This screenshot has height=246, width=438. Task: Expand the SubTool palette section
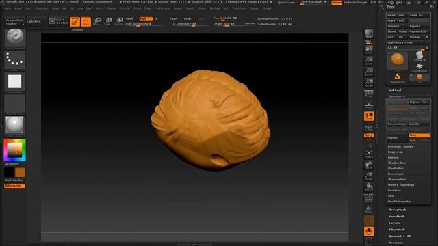point(395,90)
